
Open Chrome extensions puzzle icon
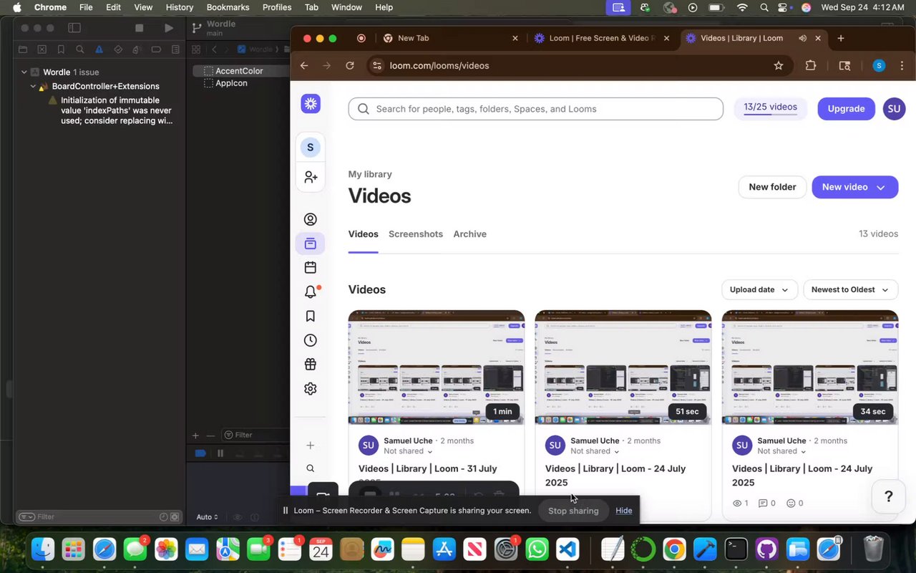pos(811,66)
